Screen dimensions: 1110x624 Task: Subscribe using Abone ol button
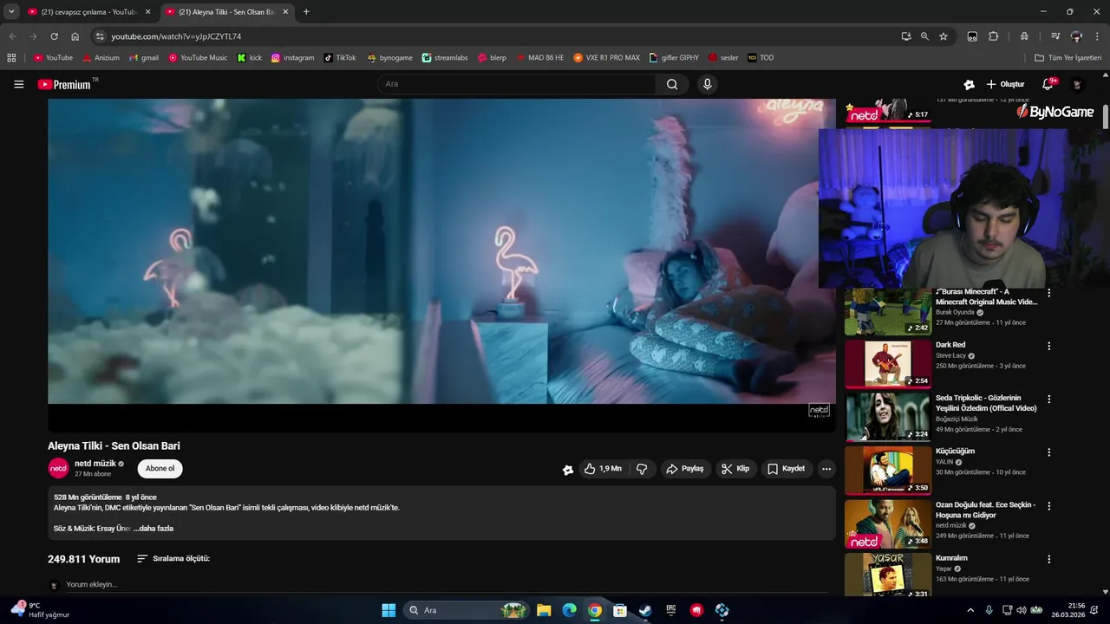[x=160, y=469]
